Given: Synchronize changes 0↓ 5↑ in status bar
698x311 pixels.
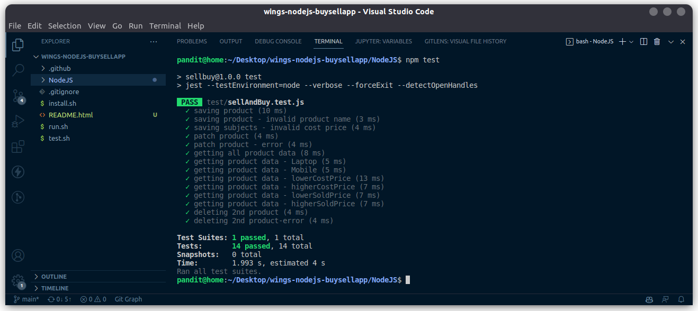Looking at the screenshot, I should [x=59, y=299].
